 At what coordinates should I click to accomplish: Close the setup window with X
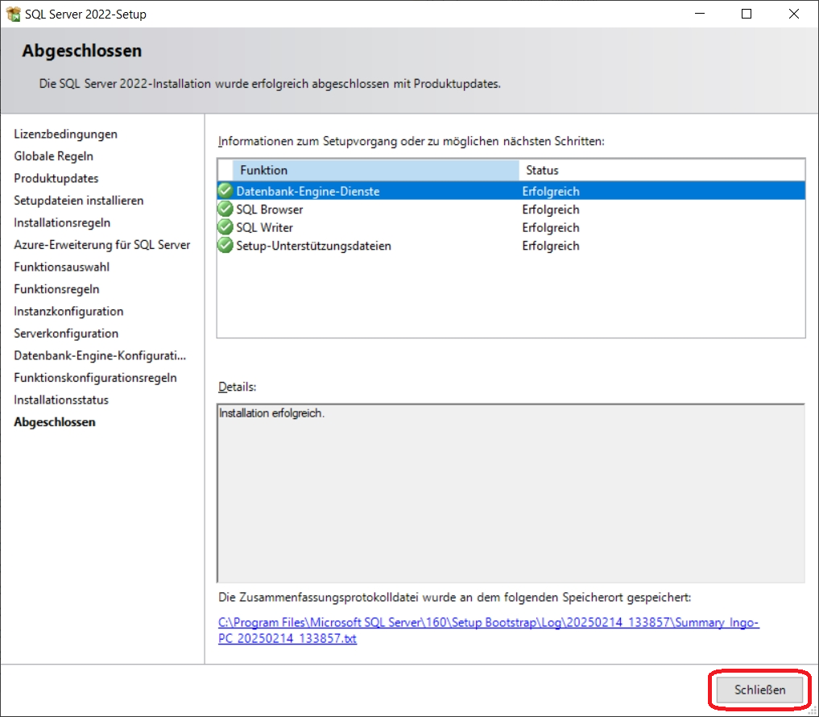point(794,15)
